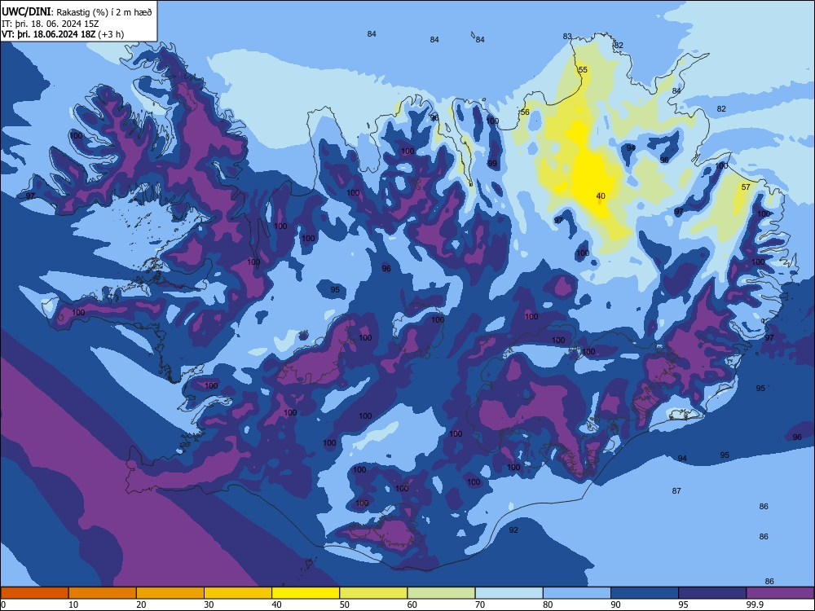Click the '55' value near the northeast coast

click(x=583, y=69)
